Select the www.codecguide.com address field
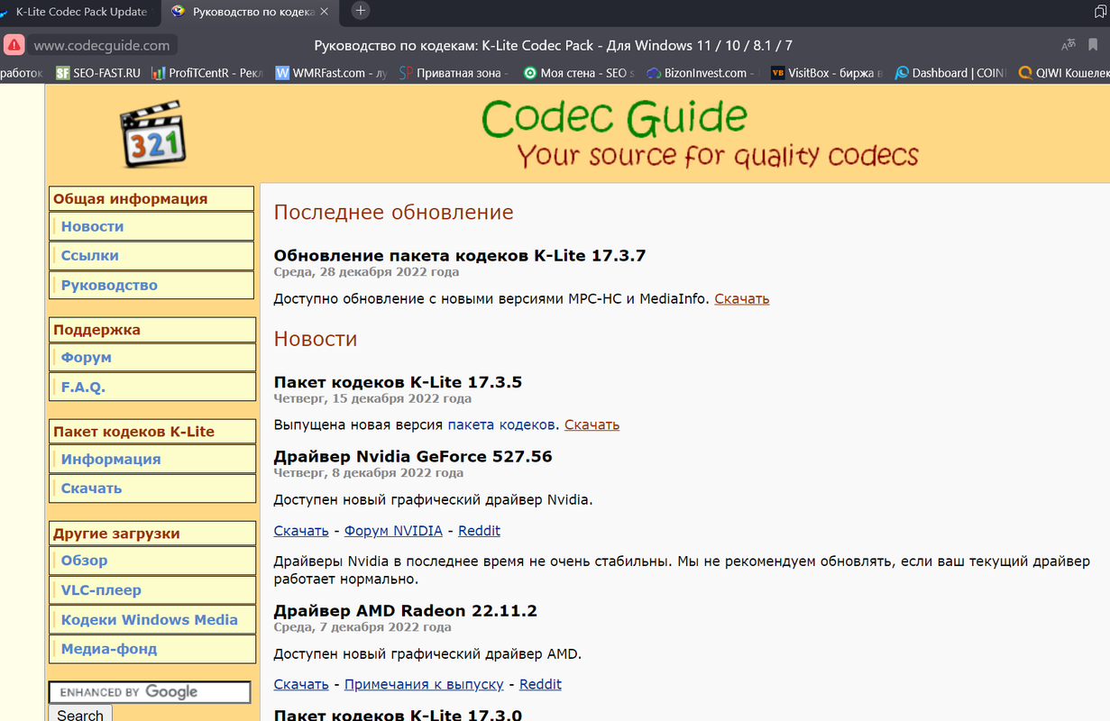The width and height of the screenshot is (1110, 721). [101, 45]
